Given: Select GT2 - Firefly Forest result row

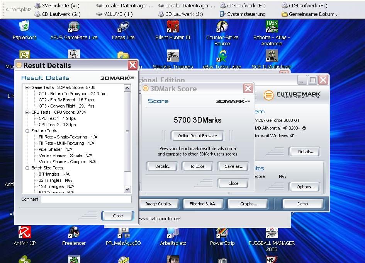Looking at the screenshot, I should point(66,100).
